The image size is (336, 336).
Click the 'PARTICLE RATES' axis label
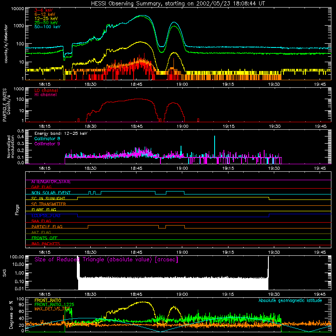[5, 105]
